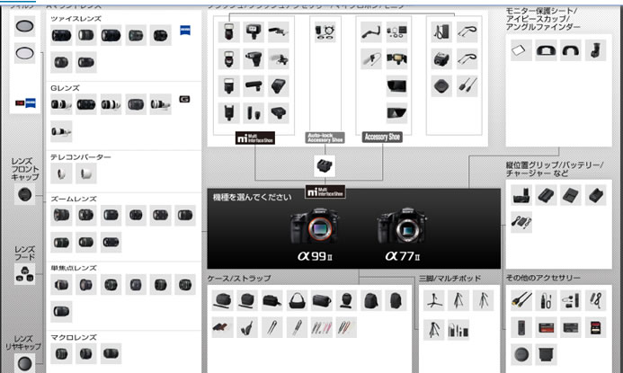Click the その他のアクセサリー heading
Viewport: 623px width, 373px height.
(x=543, y=278)
